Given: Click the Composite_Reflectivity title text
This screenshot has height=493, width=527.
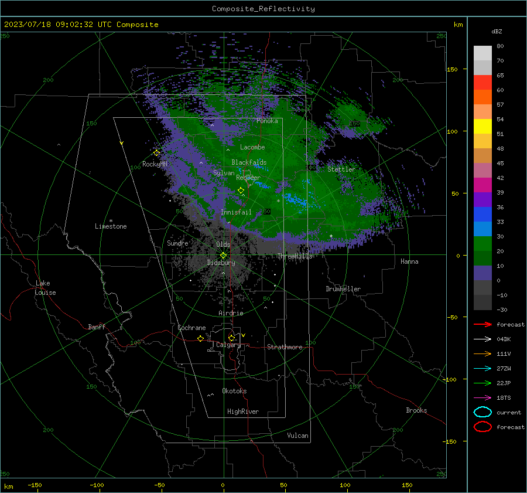Looking at the screenshot, I should 263,9.
